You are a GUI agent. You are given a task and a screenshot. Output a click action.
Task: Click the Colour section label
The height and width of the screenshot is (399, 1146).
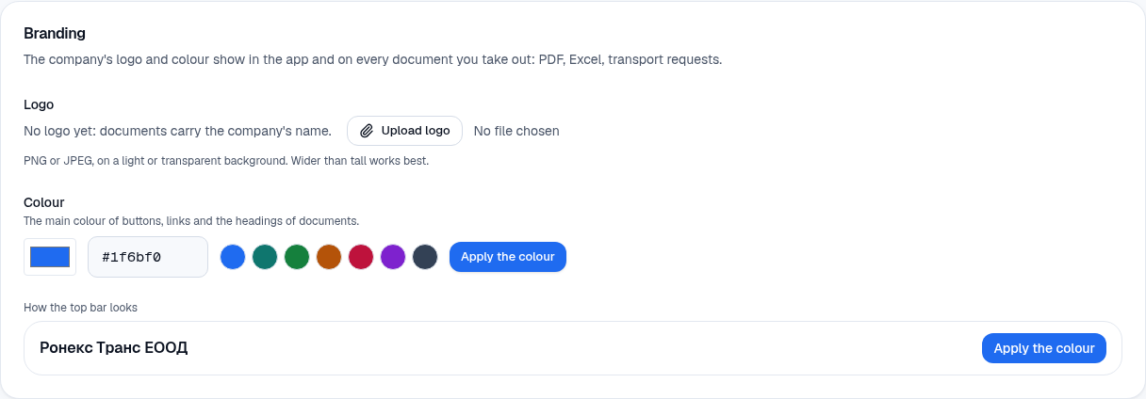pyautogui.click(x=43, y=202)
